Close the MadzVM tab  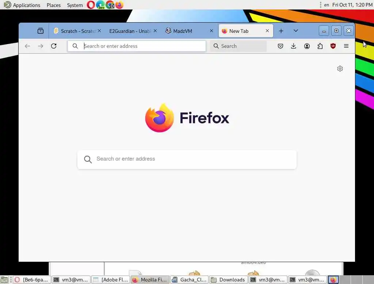click(211, 31)
